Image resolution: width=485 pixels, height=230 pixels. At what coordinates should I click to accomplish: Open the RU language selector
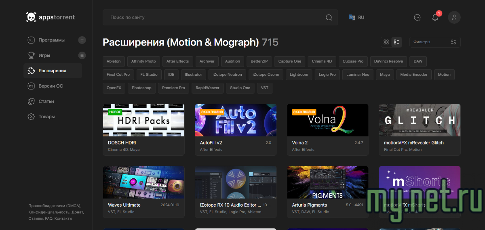[356, 17]
